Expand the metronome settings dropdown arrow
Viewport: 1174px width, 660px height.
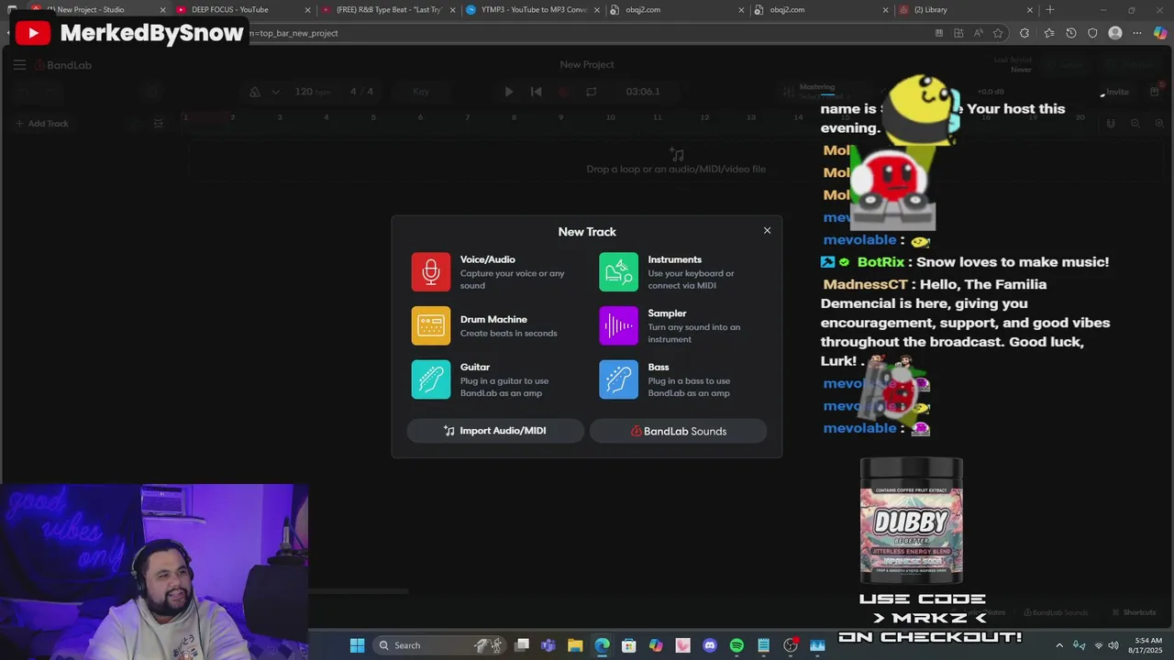[275, 92]
